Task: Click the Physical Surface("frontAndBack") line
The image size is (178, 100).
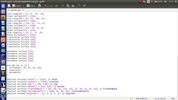Action: click(62, 89)
